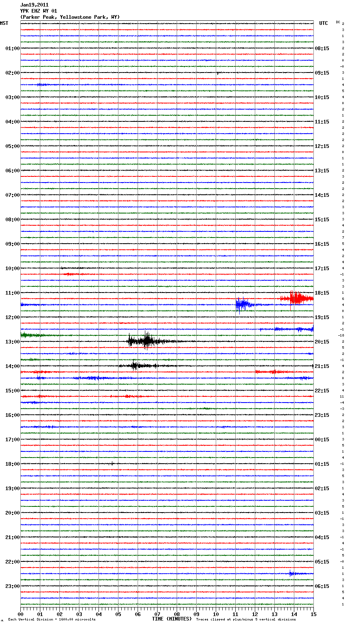
Task: Select minute 06 on the bottom axis
Action: pos(138,614)
